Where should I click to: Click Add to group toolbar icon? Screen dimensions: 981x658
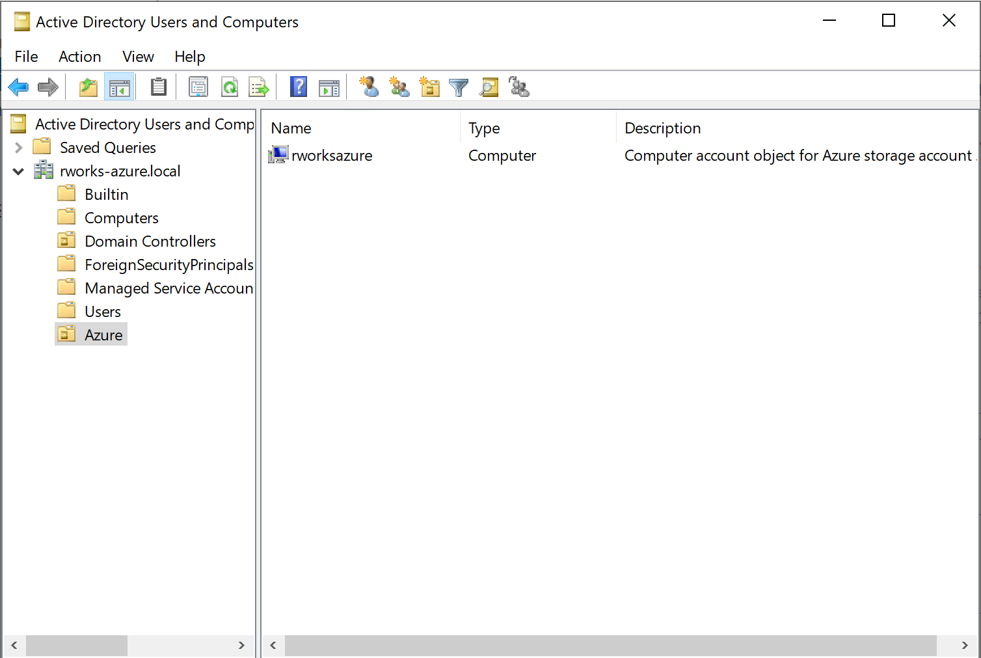coord(519,87)
